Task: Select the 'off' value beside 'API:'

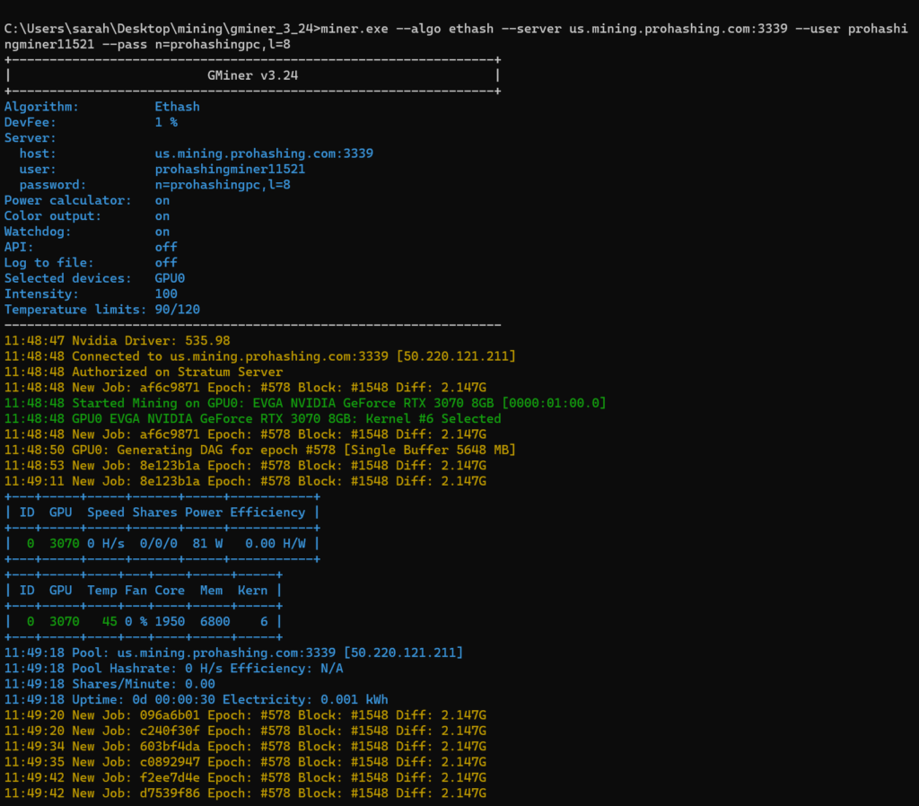Action: point(166,248)
